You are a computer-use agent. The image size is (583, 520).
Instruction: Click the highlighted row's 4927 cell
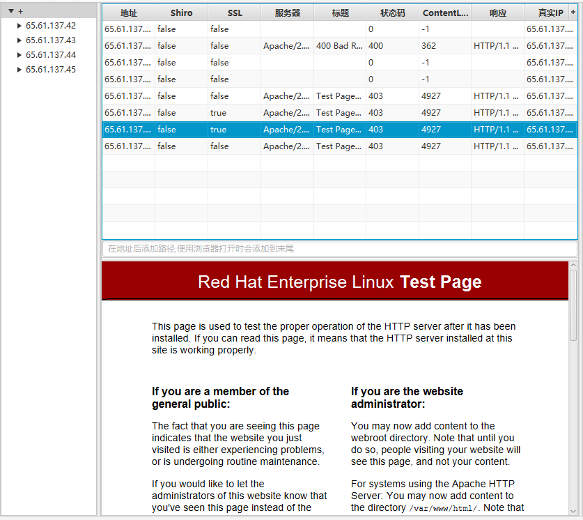445,130
